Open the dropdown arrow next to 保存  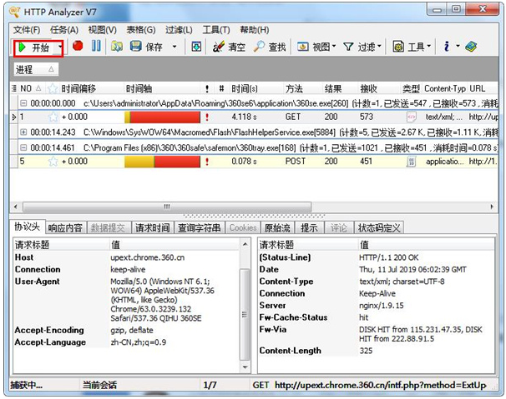point(175,47)
